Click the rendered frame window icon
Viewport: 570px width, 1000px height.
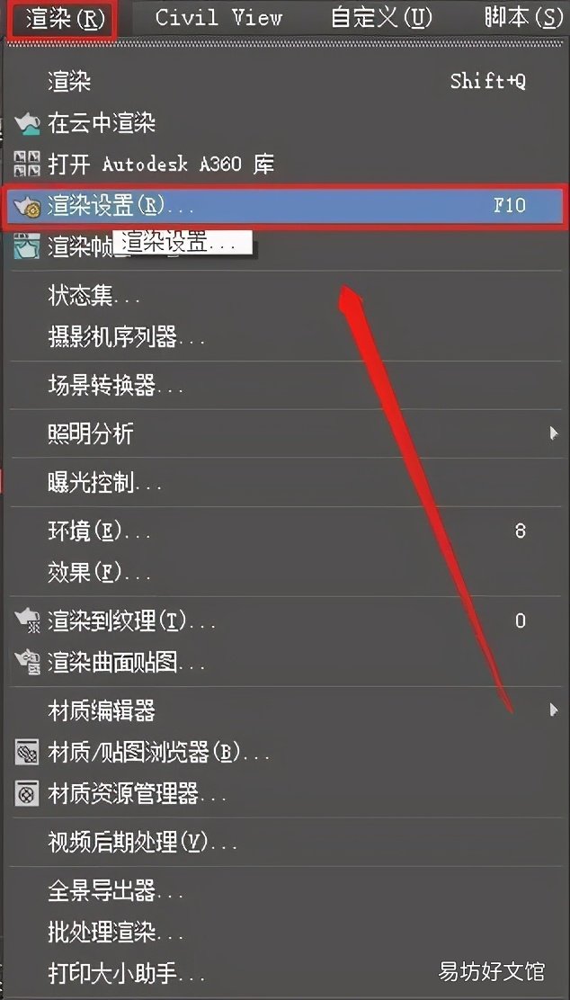(x=27, y=246)
